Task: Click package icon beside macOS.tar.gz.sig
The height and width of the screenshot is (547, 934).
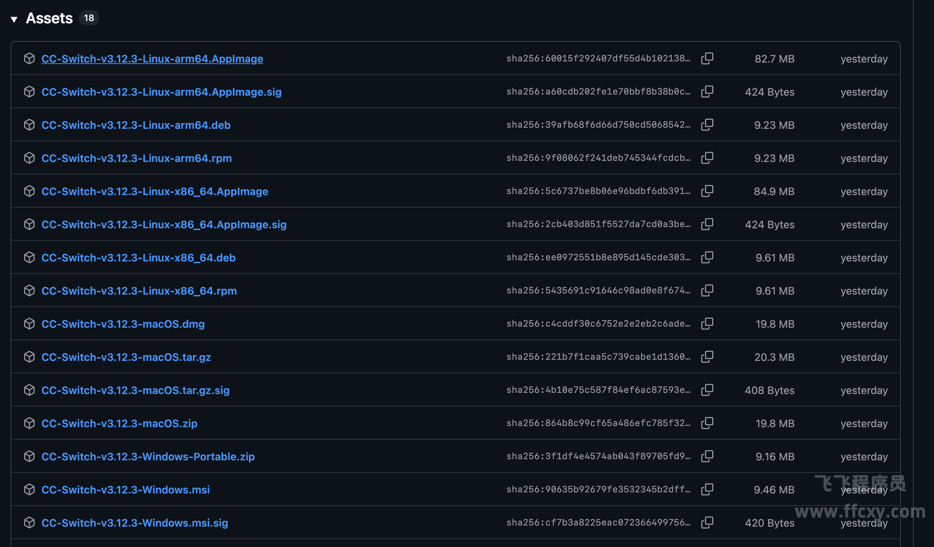Action: point(29,390)
